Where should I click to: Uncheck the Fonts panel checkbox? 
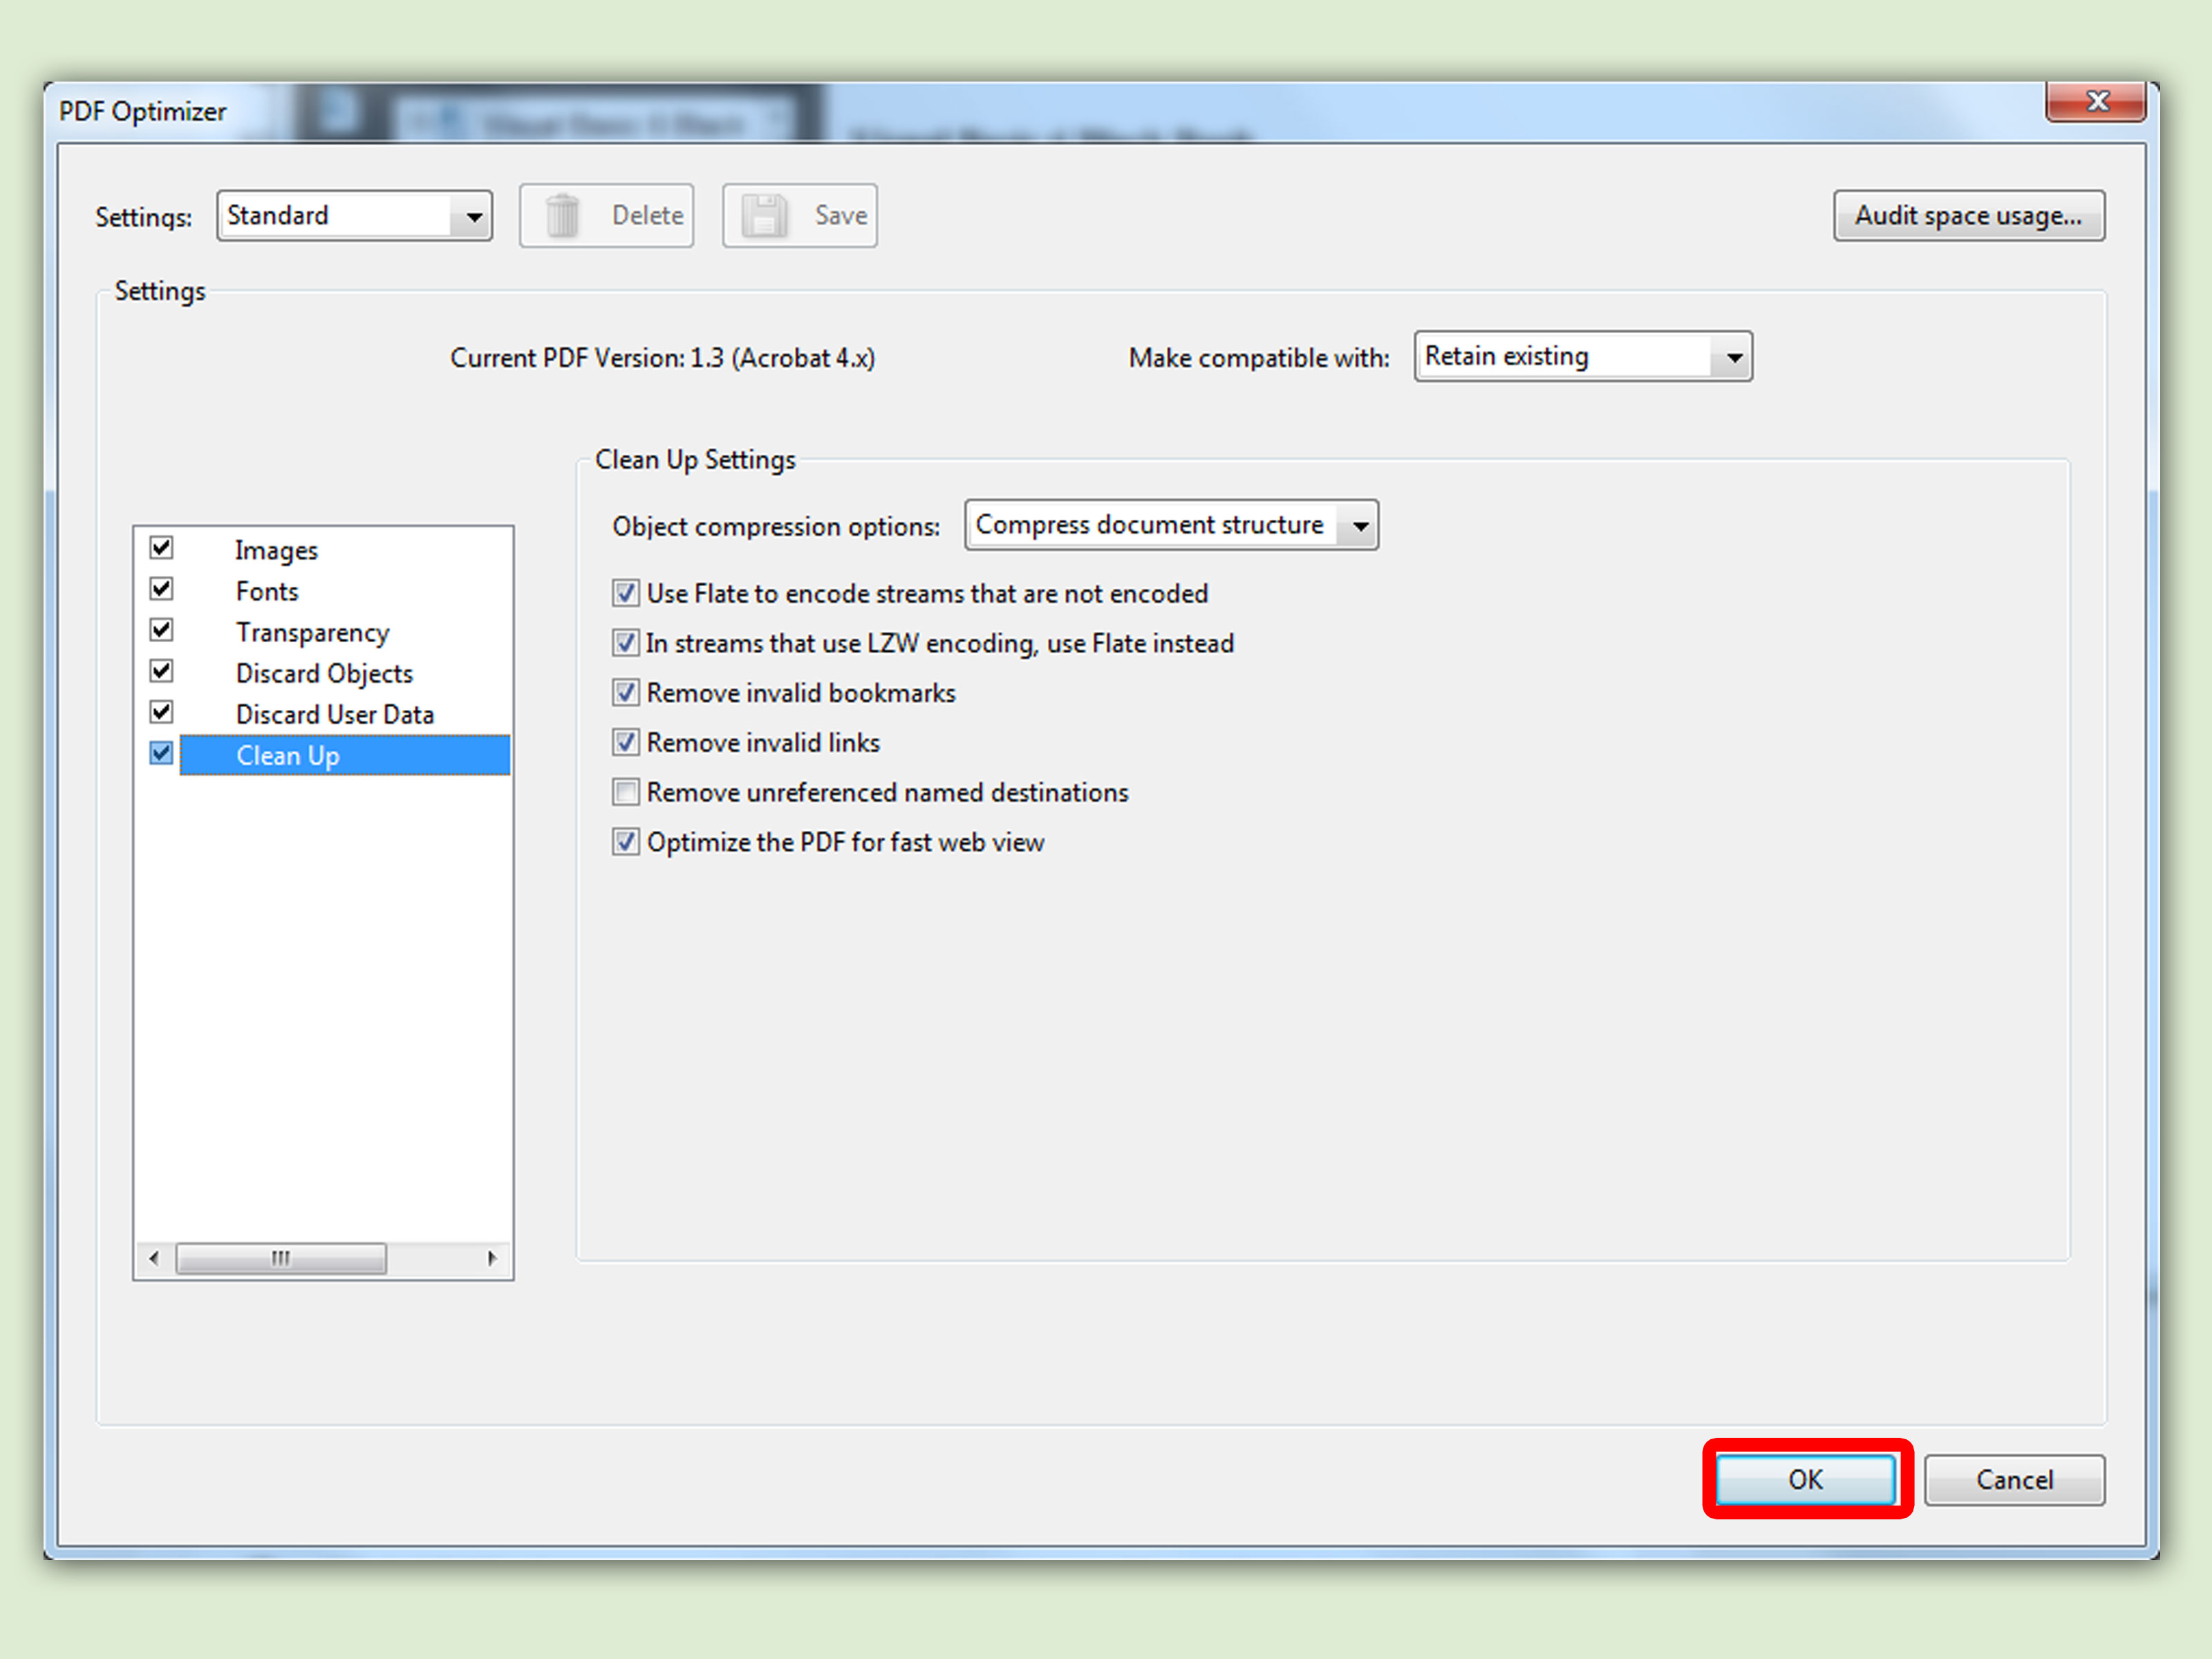pos(162,589)
